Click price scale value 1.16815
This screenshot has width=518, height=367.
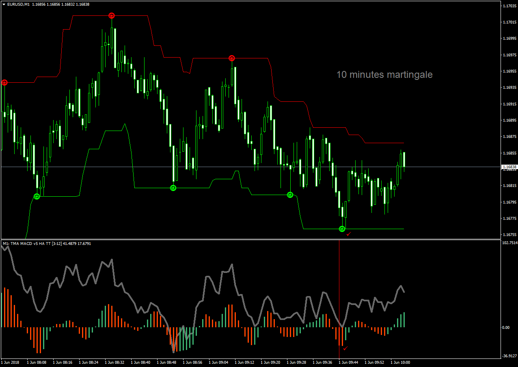tap(509, 186)
